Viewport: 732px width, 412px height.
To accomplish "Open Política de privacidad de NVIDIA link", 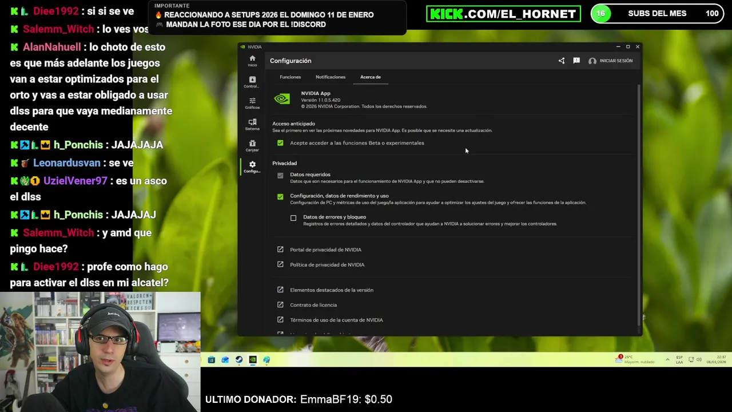I will [x=327, y=264].
